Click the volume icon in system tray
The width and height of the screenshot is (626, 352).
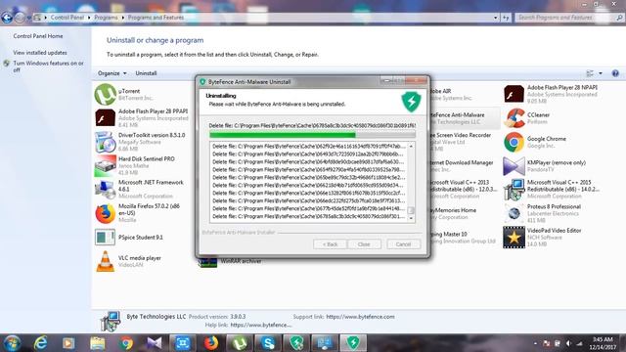[568, 343]
